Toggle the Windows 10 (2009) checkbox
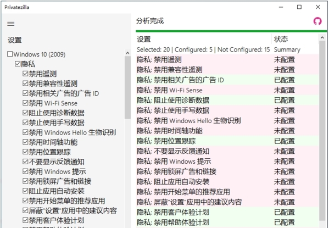The width and height of the screenshot is (329, 228). pos(10,54)
